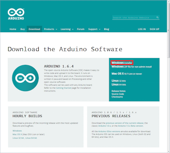The width and height of the screenshot is (170, 153).
Task: Click the large Arduino infinity logo circle
Action: [25, 78]
